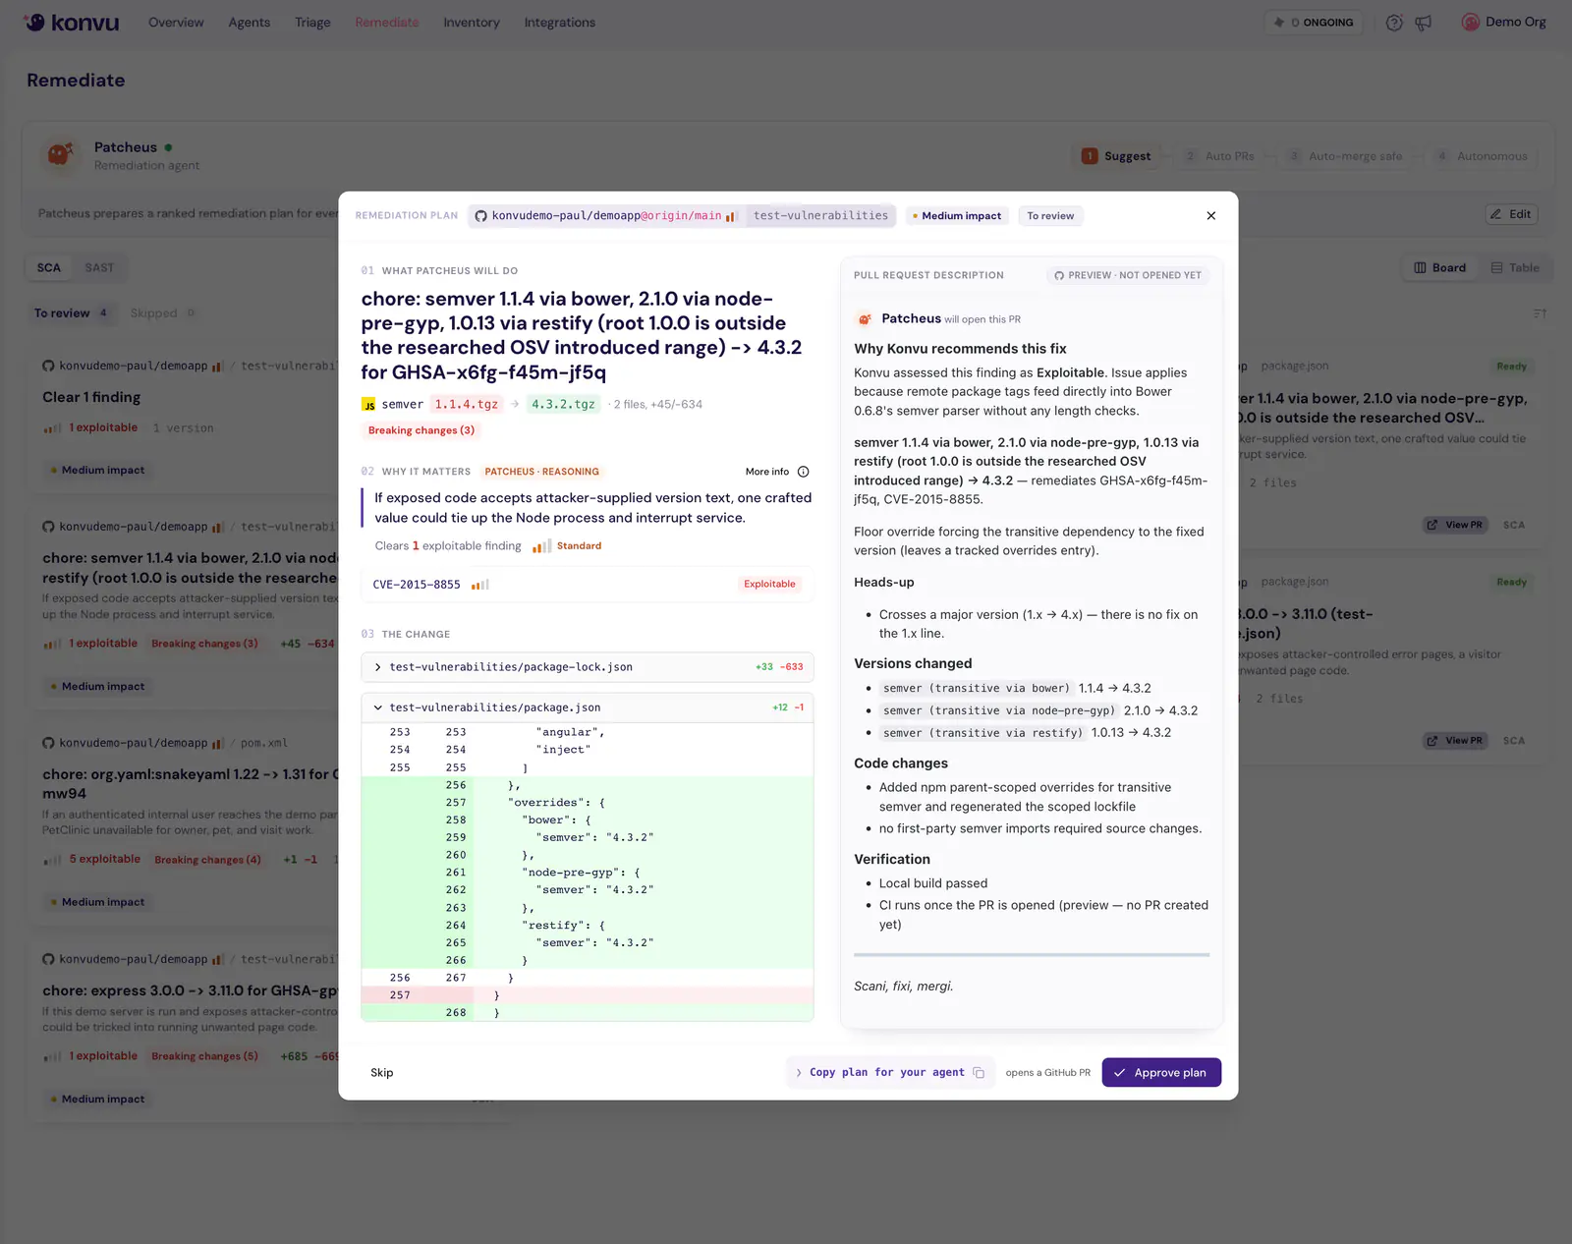Viewport: 1572px width, 1244px height.
Task: Open the Remediate nav item
Action: [386, 22]
